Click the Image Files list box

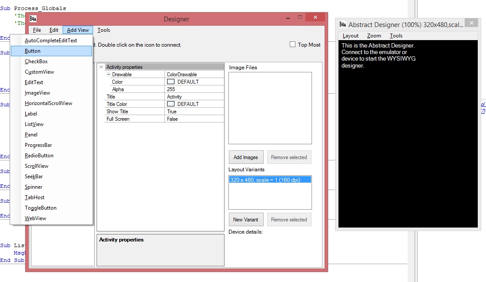(270, 108)
